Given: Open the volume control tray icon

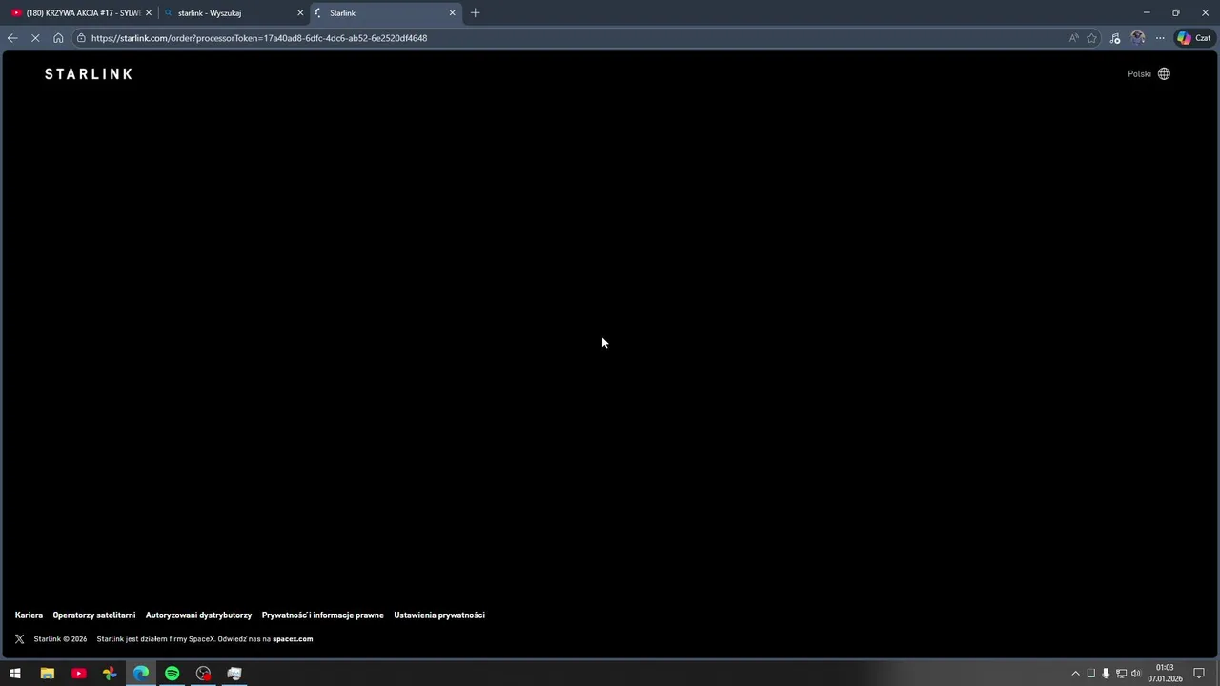Looking at the screenshot, I should point(1136,674).
